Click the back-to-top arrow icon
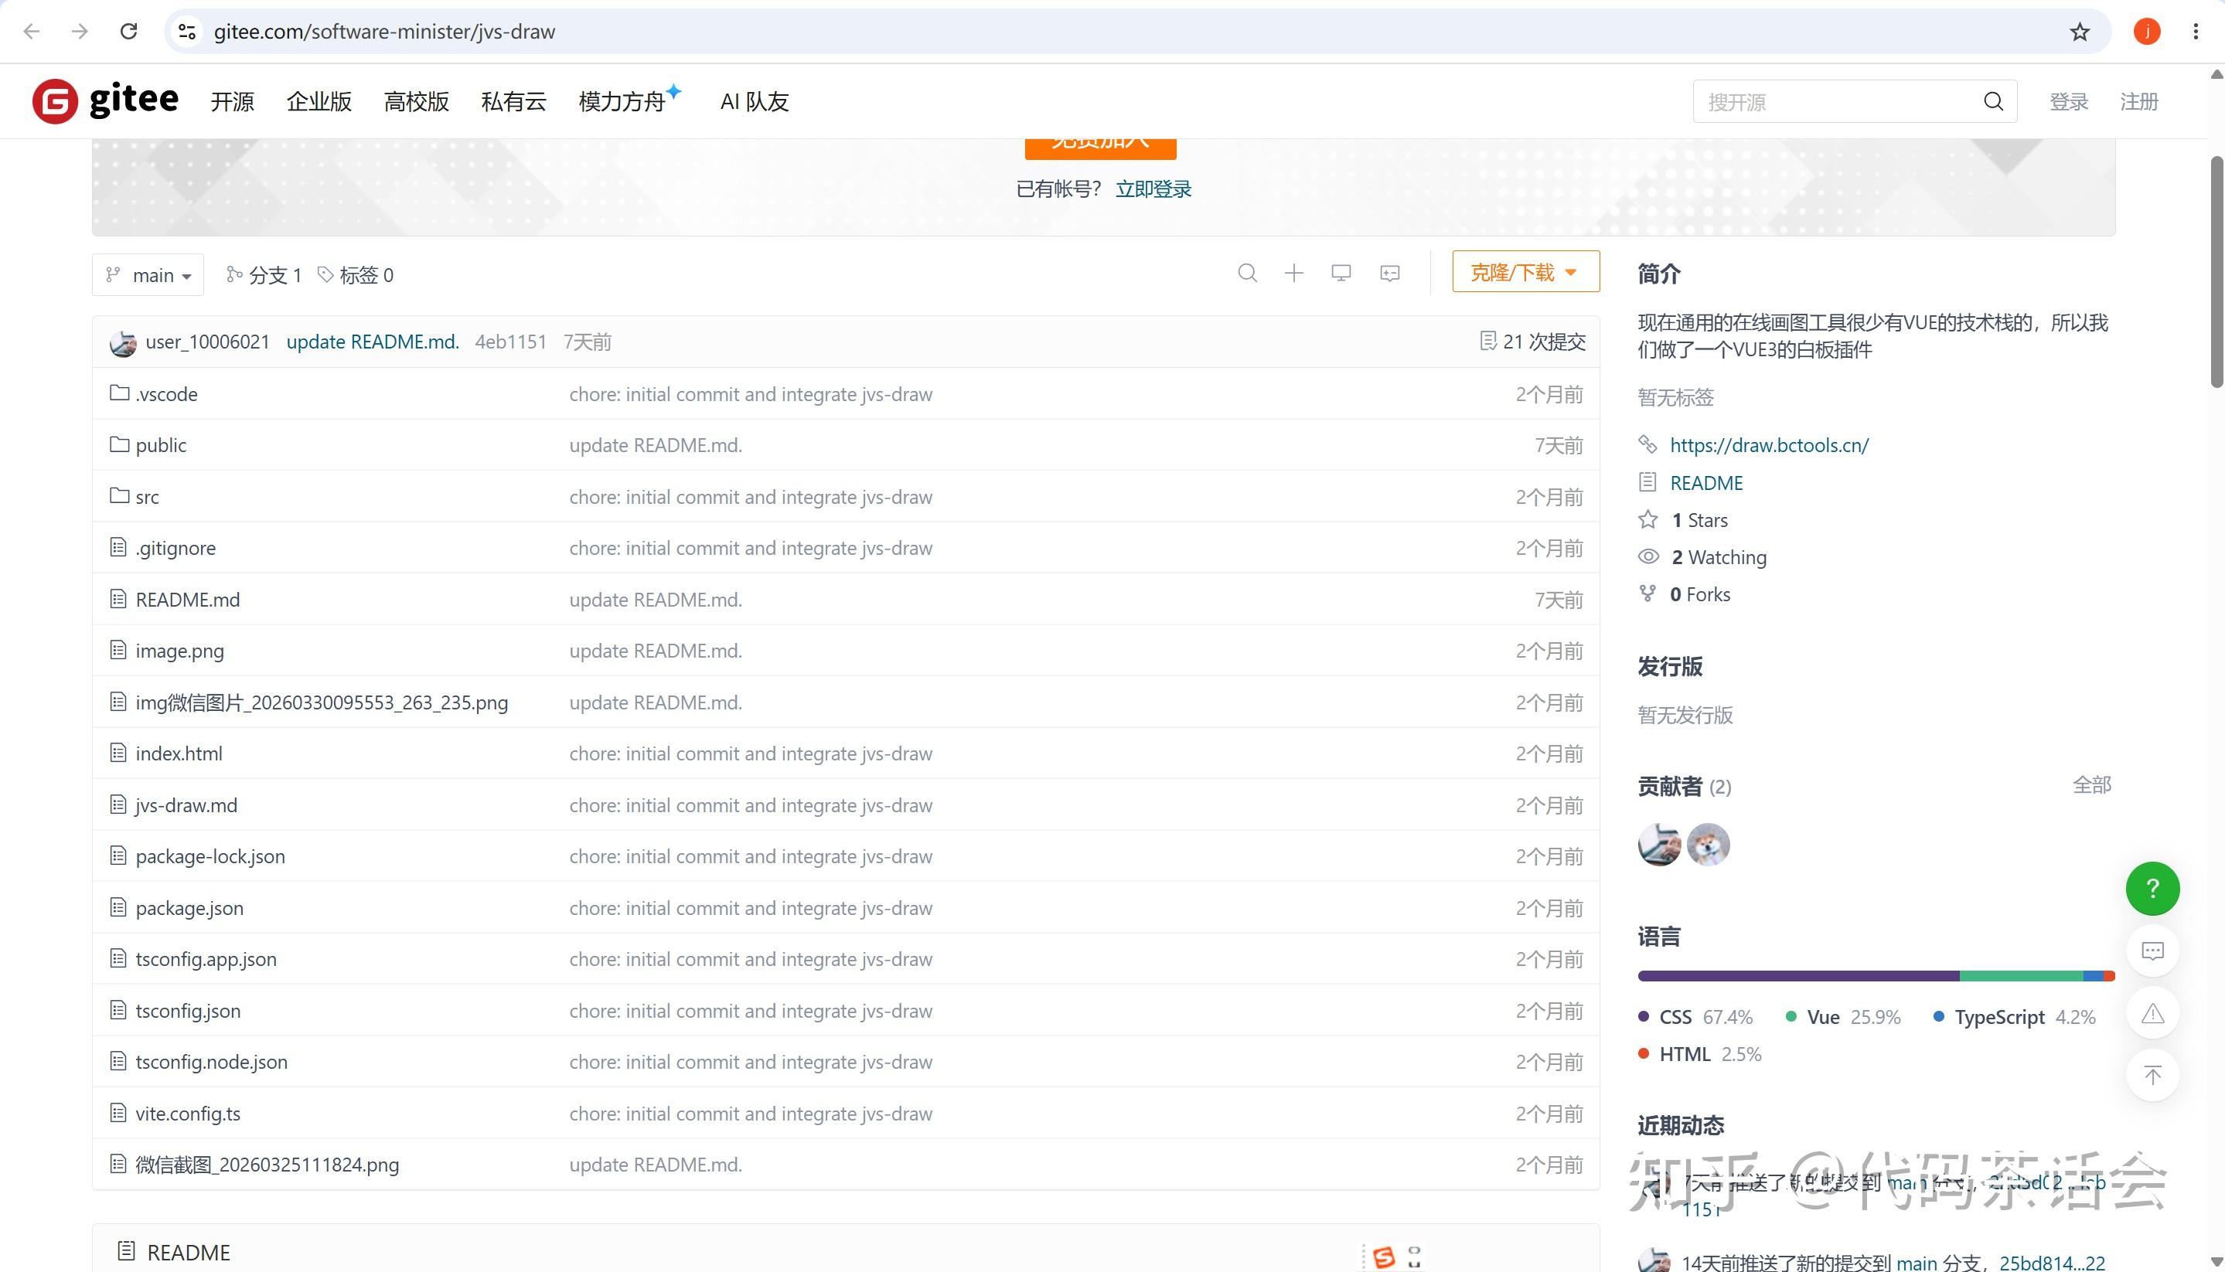Viewport: 2225px width, 1272px height. 2152,1076
